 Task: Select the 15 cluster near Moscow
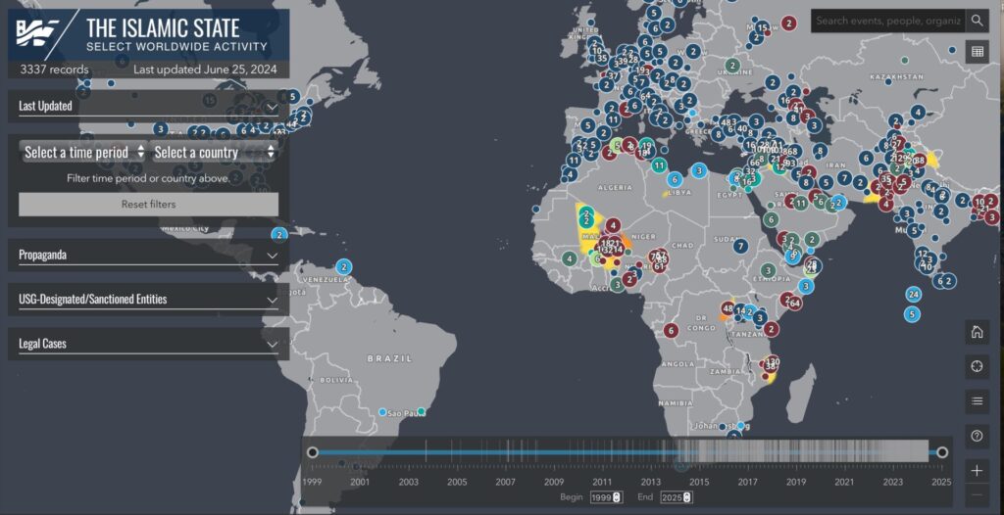pos(761,28)
